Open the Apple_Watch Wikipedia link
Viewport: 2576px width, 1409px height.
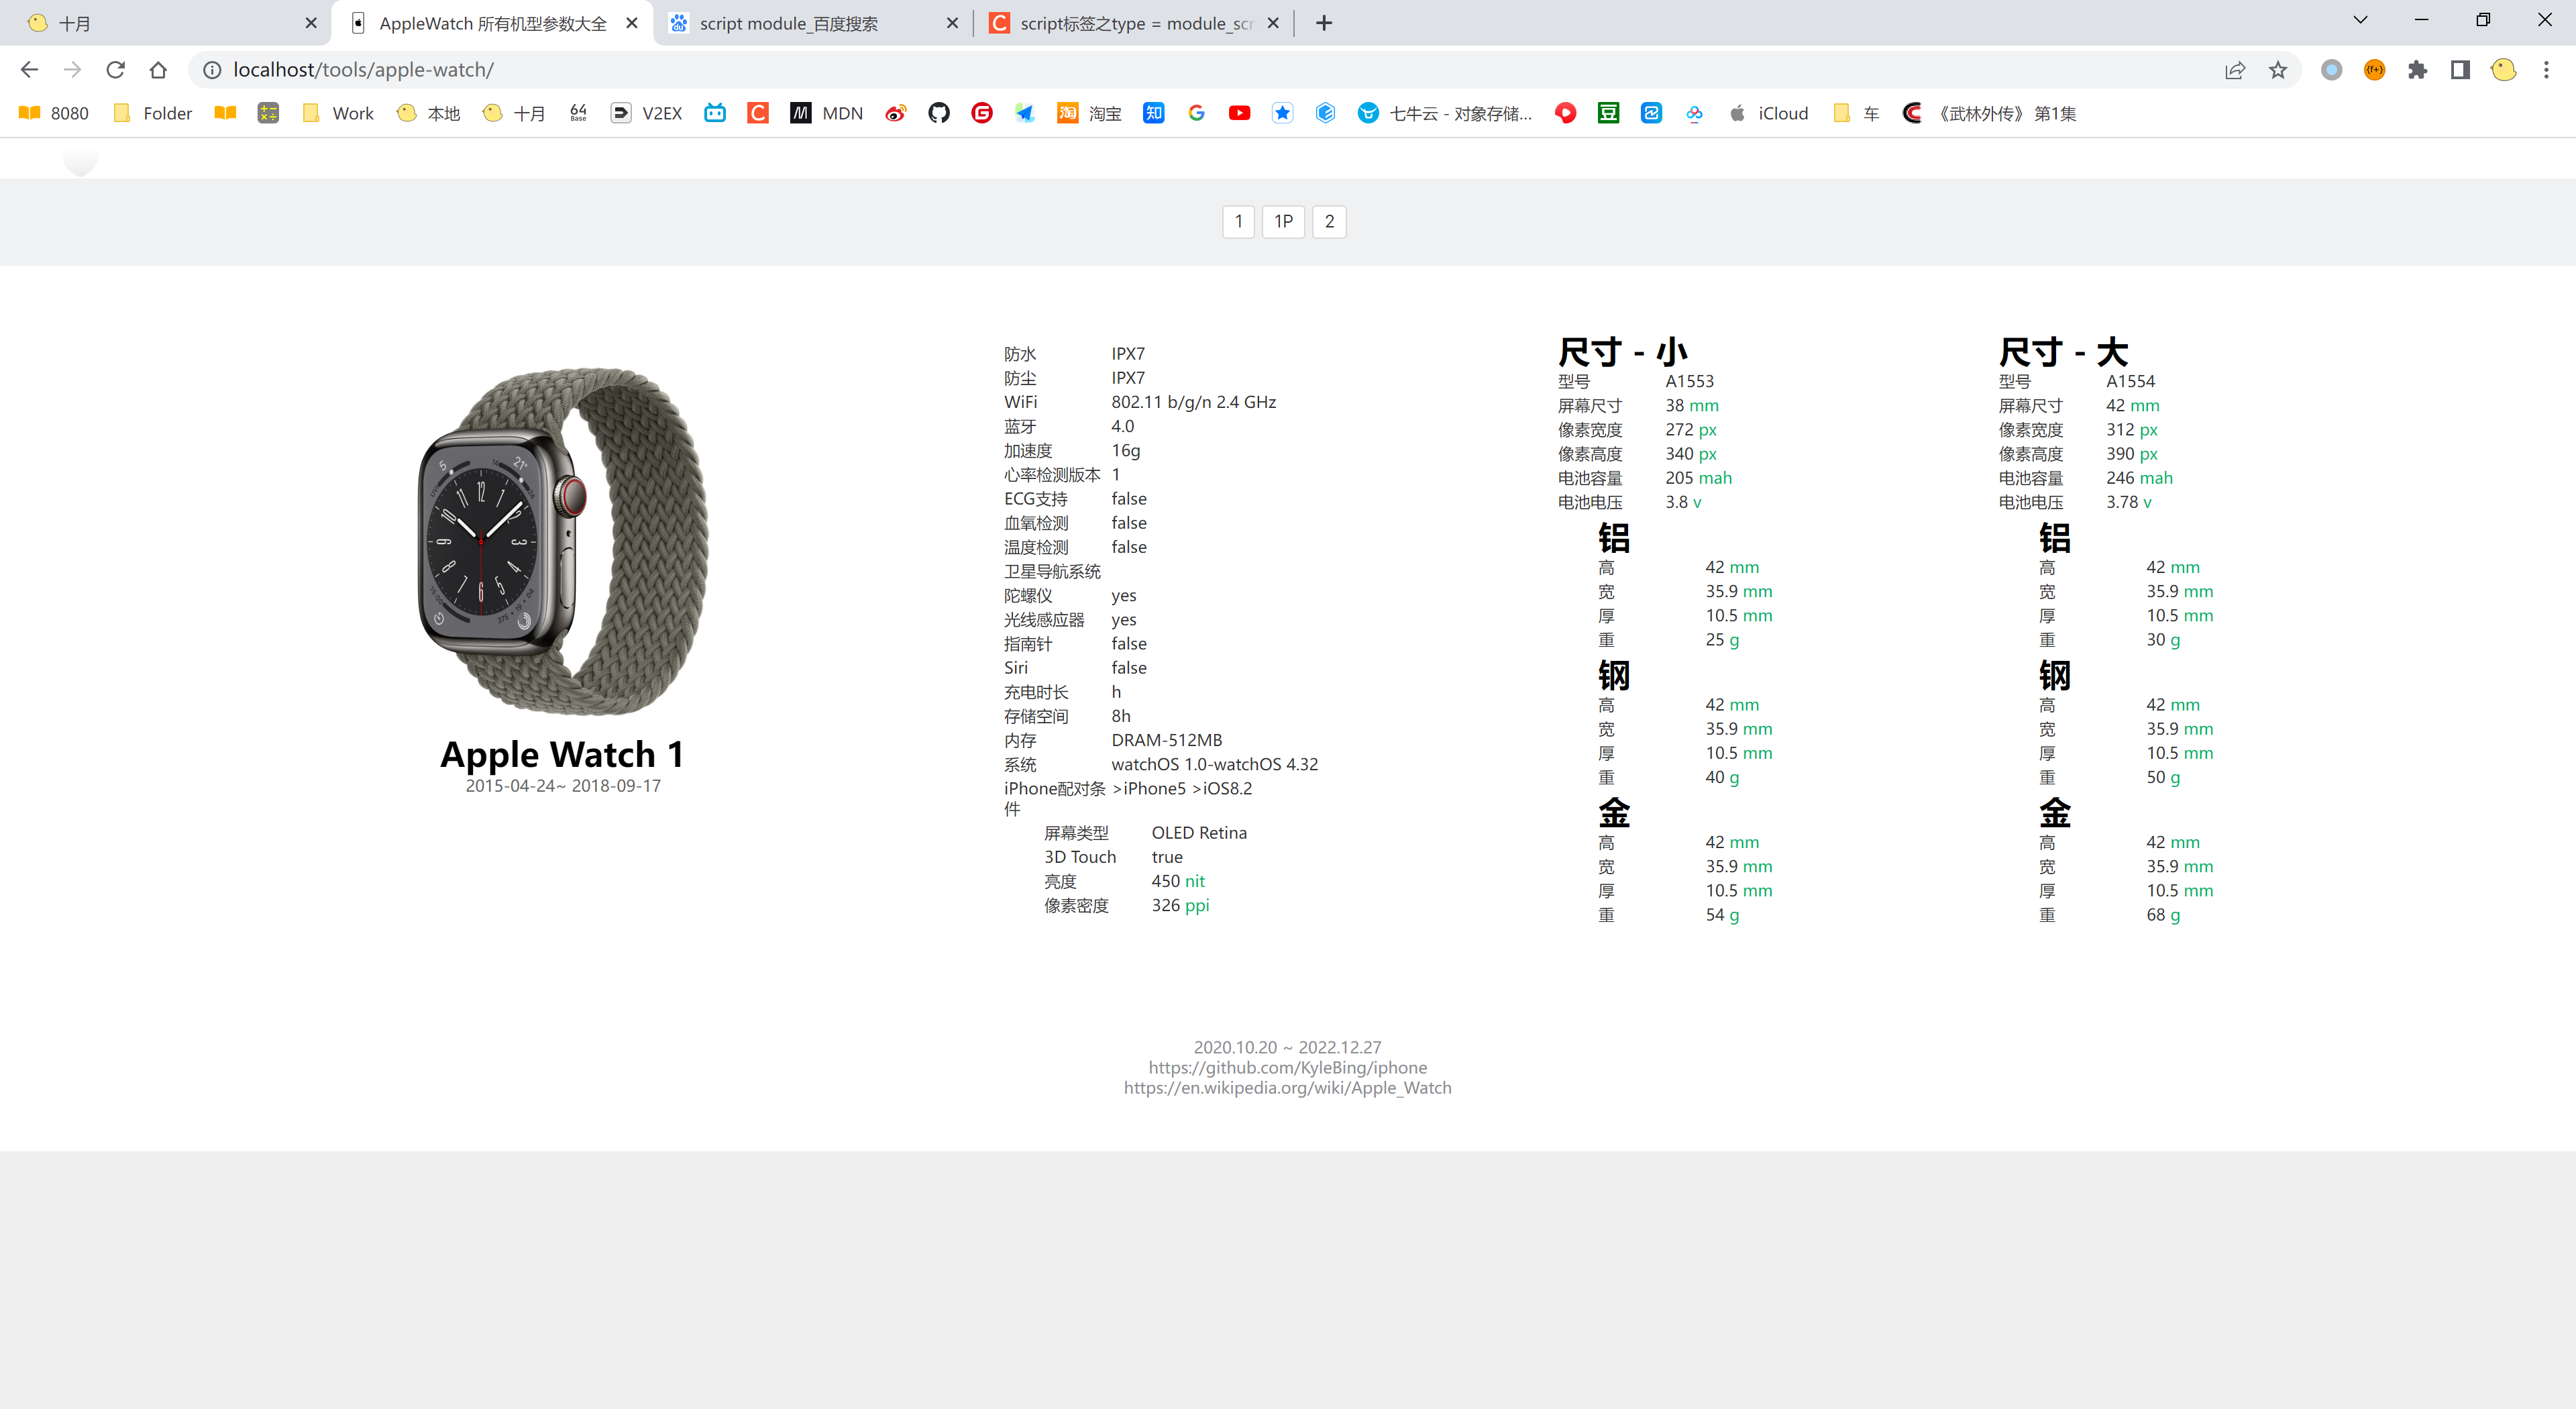[1288, 1087]
